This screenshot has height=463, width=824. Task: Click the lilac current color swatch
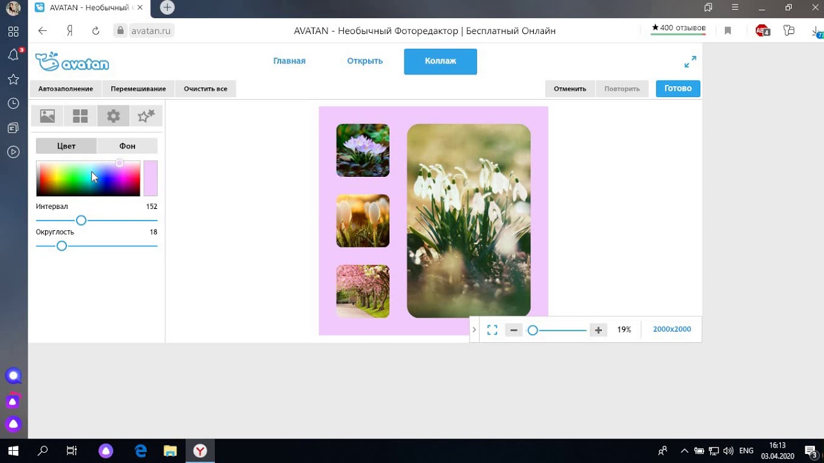point(150,178)
